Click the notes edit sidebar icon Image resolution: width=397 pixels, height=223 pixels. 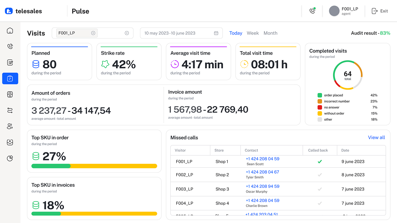10,63
